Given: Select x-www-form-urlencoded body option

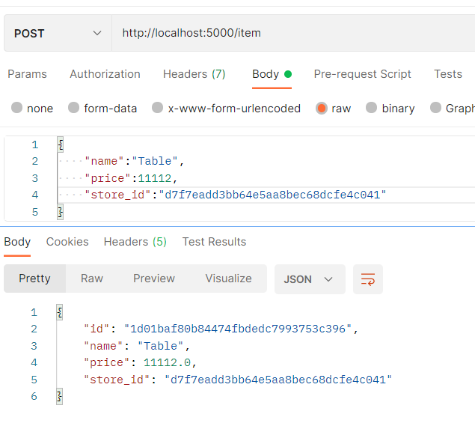Looking at the screenshot, I should pos(226,109).
